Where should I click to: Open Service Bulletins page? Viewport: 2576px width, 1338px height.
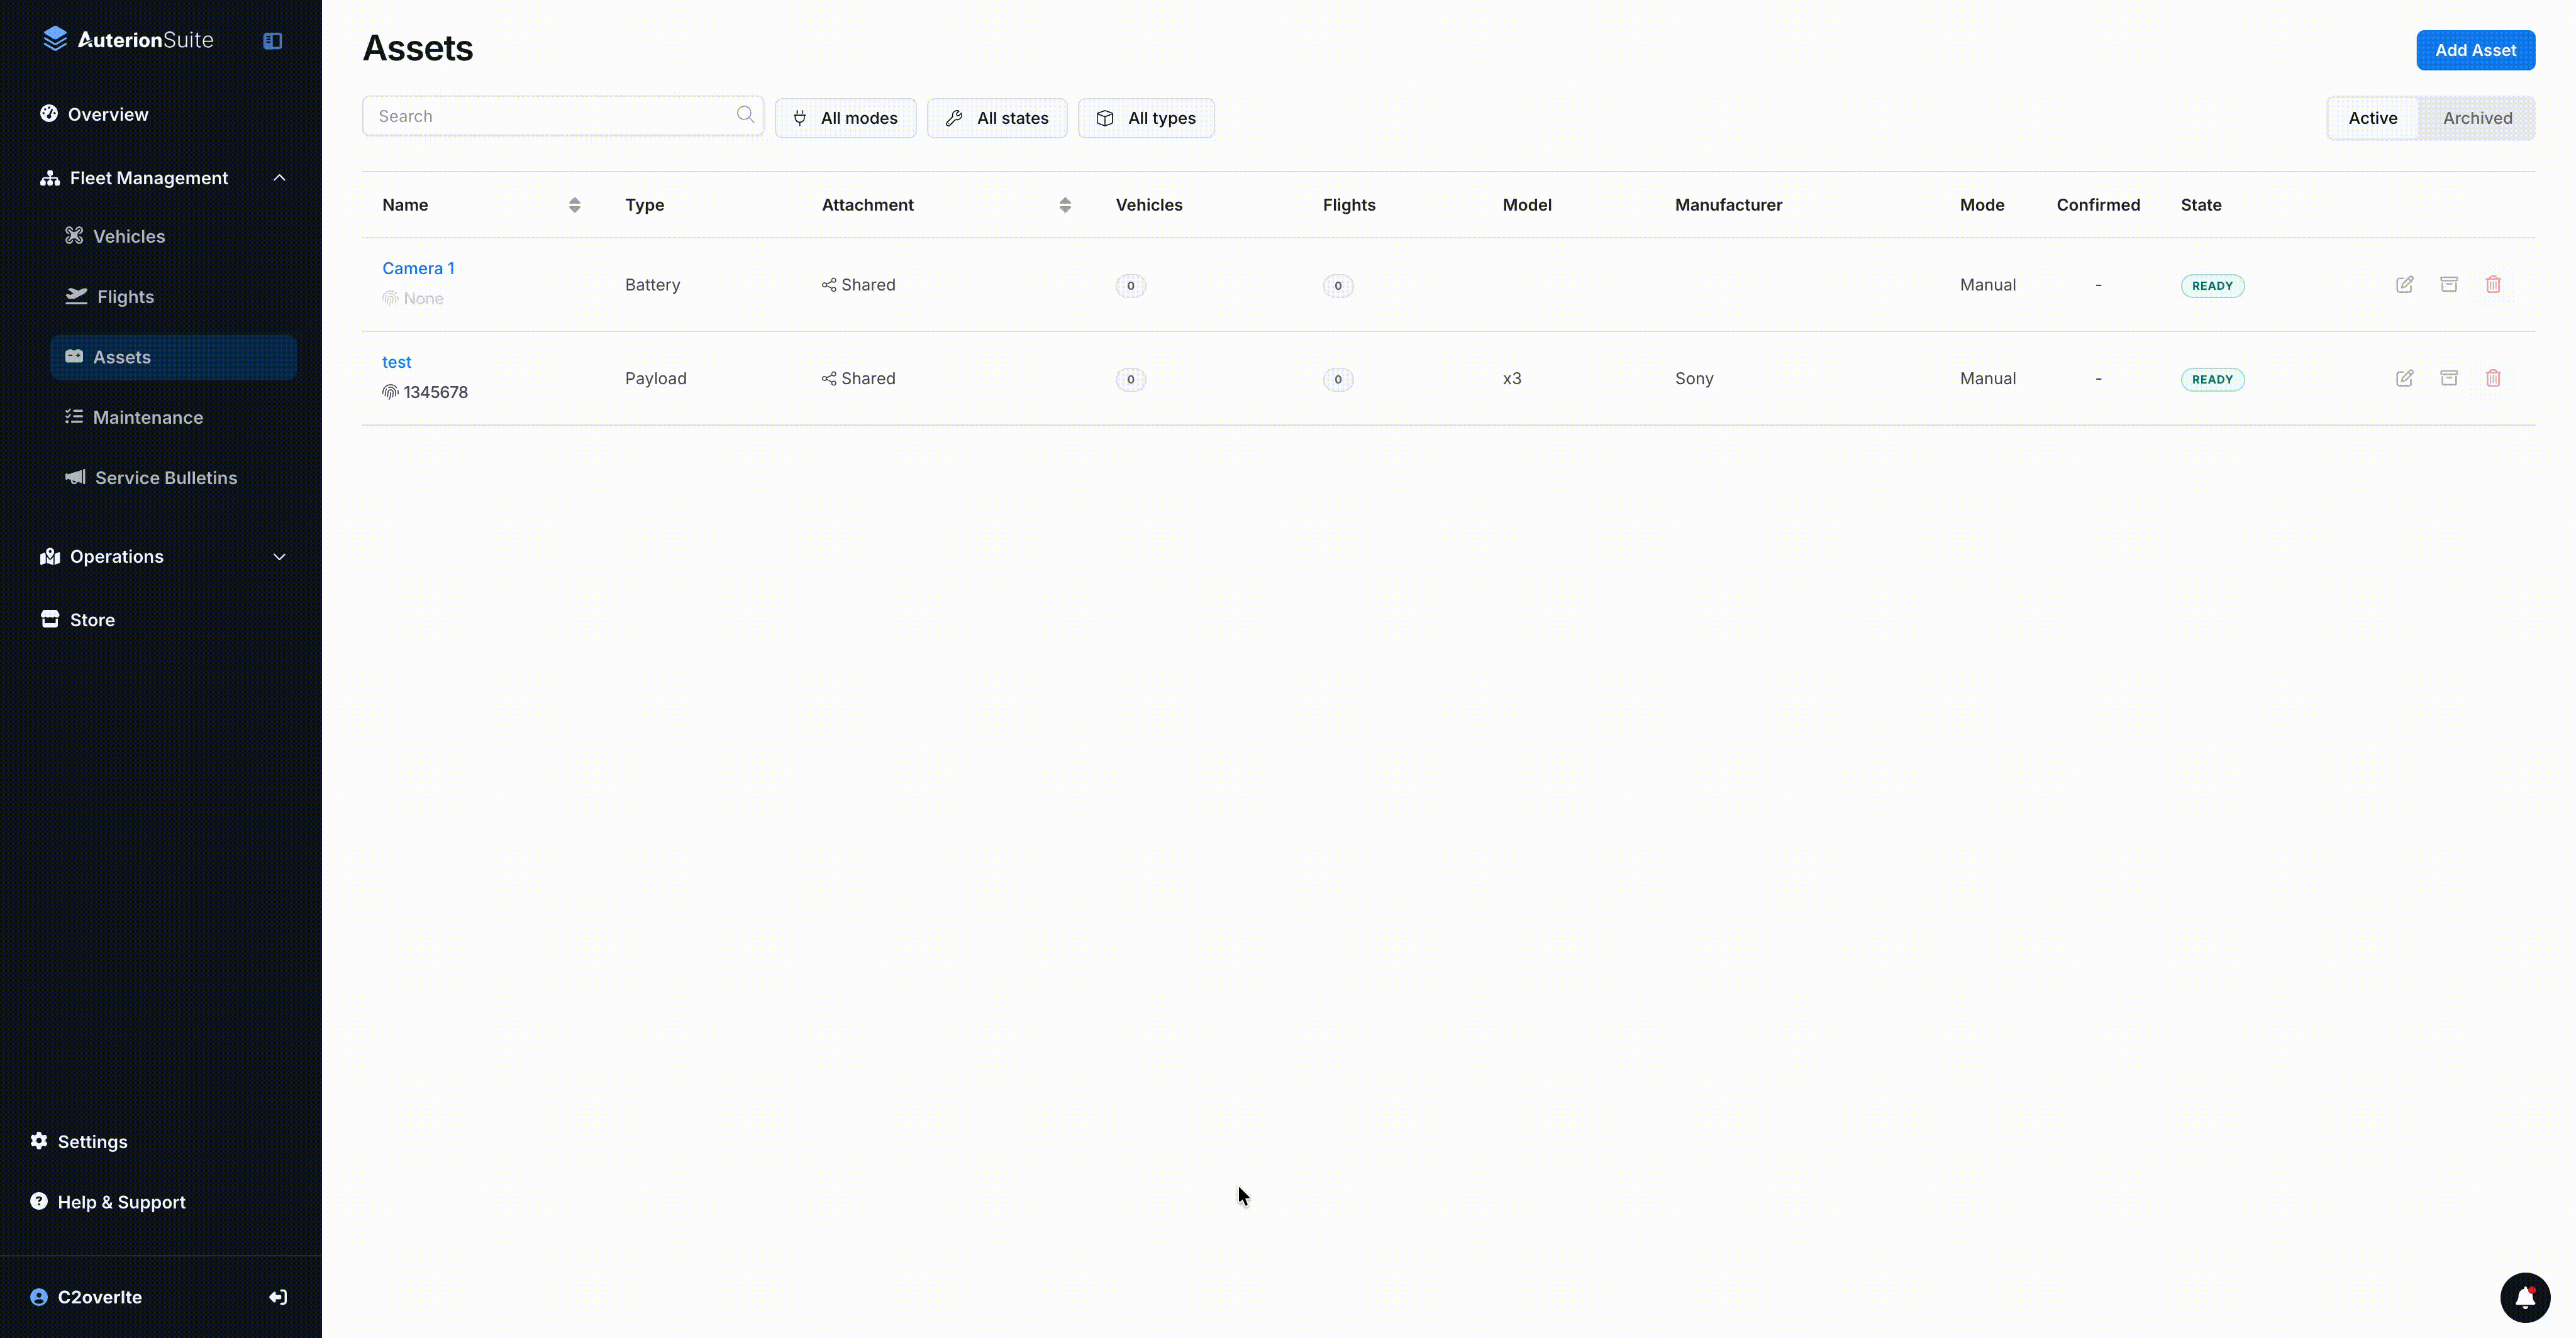(165, 478)
